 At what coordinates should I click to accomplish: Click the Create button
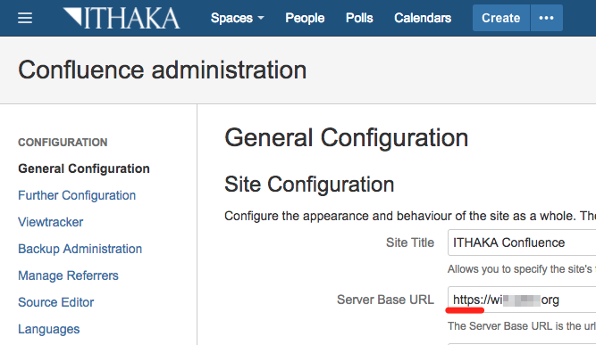(501, 18)
